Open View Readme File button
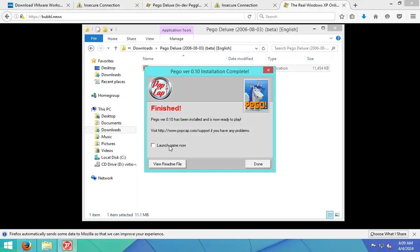 (x=167, y=164)
